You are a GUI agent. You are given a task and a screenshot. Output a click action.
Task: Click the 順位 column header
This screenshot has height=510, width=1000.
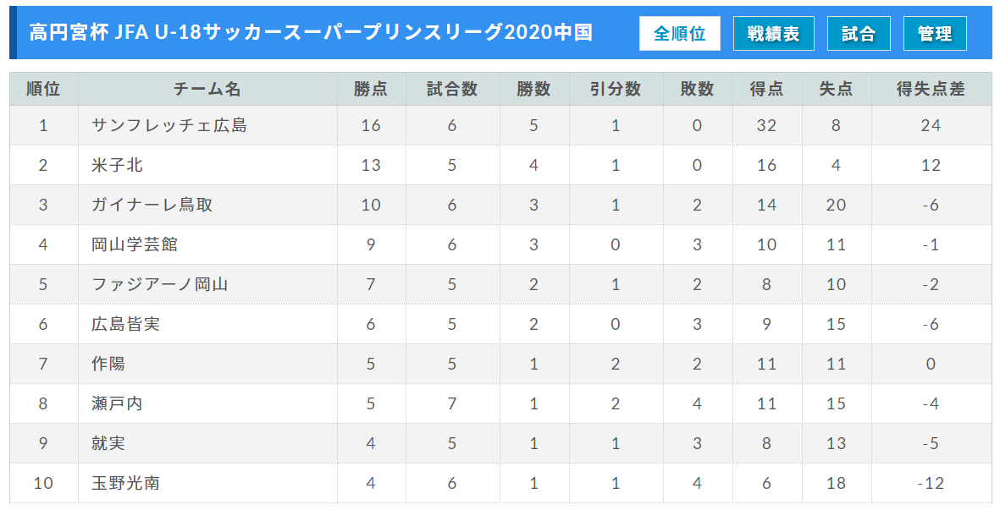(x=43, y=89)
